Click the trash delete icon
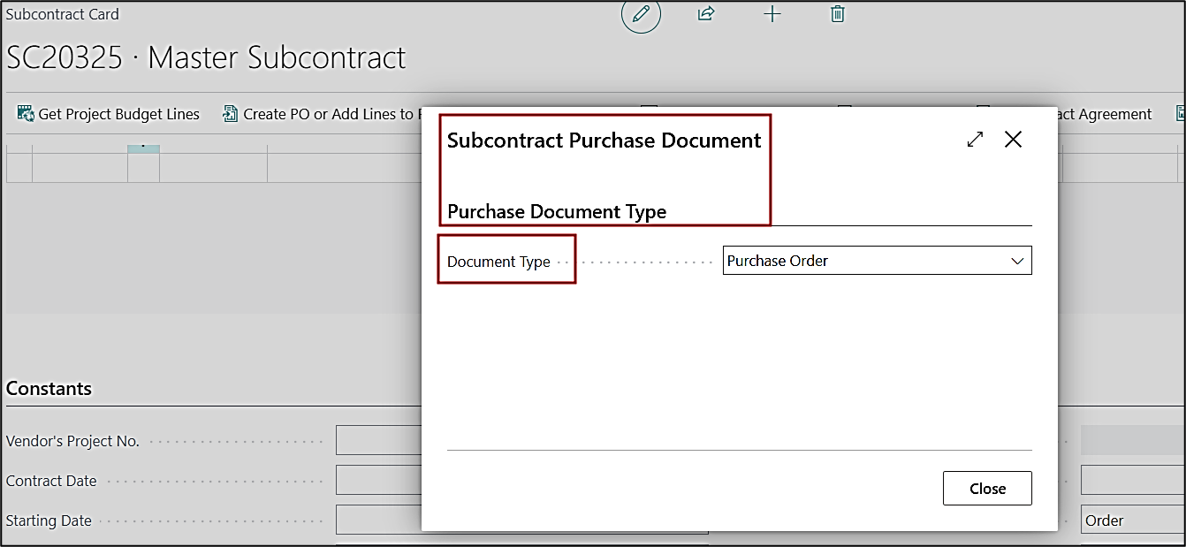 coord(838,14)
